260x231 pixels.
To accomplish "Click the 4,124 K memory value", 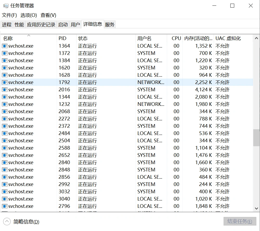I will pyautogui.click(x=204, y=90).
